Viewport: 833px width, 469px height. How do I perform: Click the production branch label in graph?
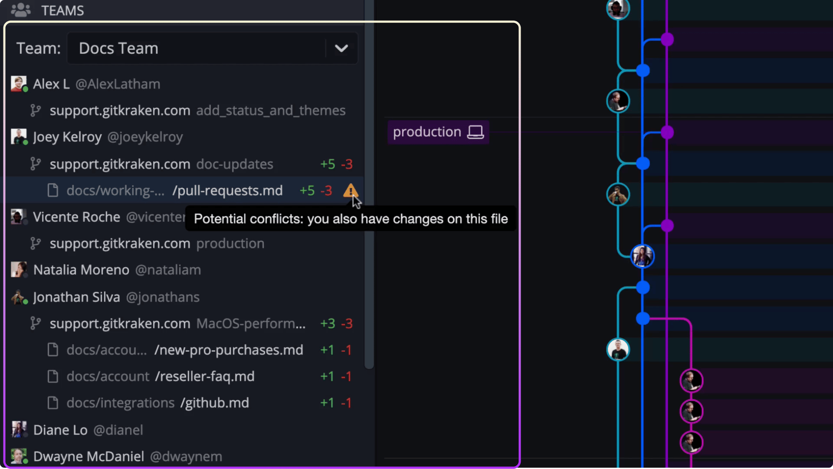[438, 132]
